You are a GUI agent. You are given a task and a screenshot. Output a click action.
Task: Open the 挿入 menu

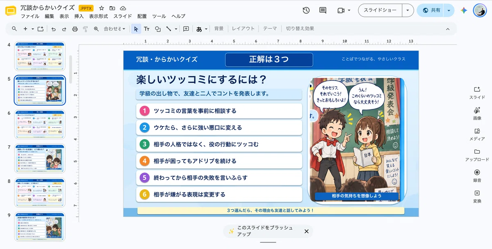pos(79,16)
